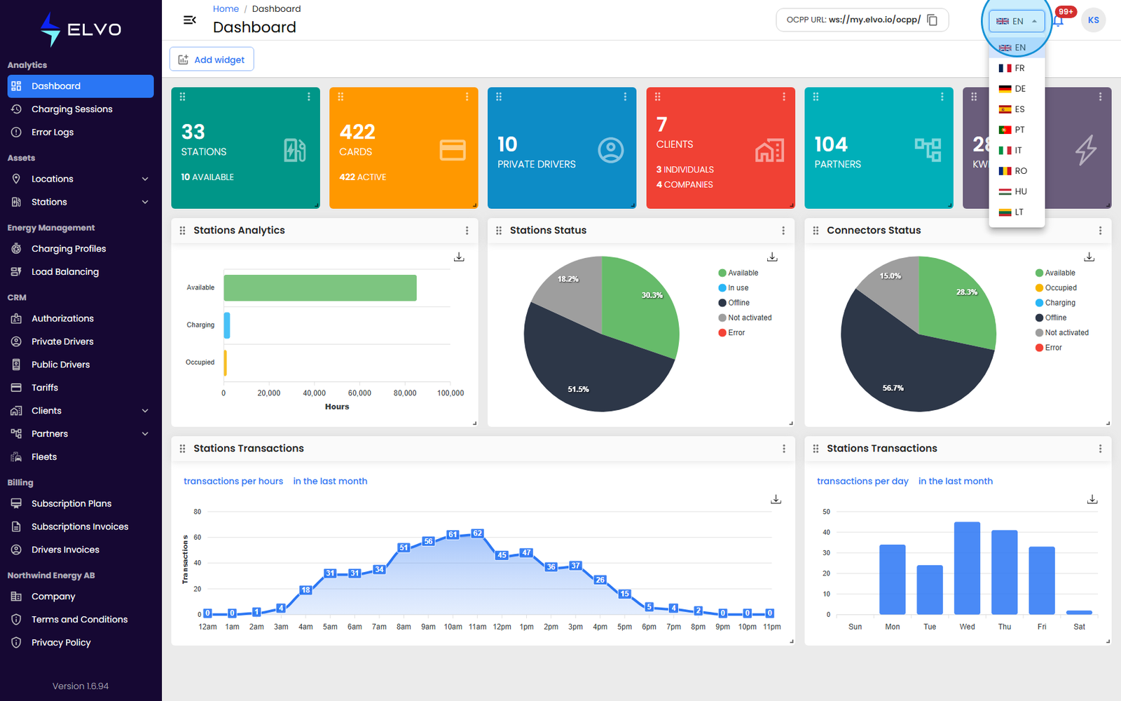
Task: Go to Home breadcrumb link
Action: 226,9
